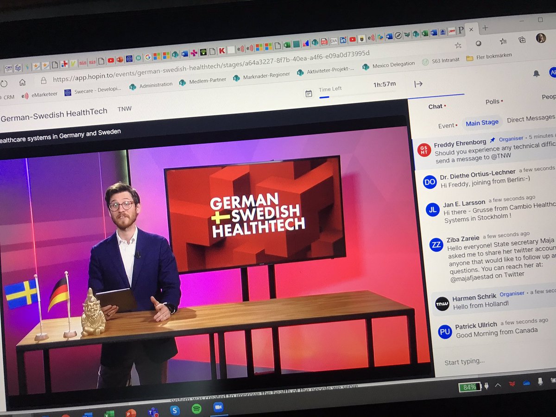This screenshot has width=556, height=417.
Task: Open the Mexico Delegation bookmark
Action: pyautogui.click(x=389, y=65)
